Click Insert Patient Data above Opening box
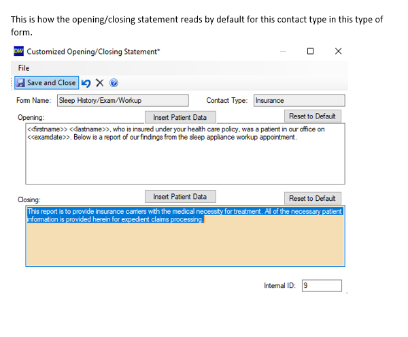This screenshot has width=408, height=337. click(x=180, y=117)
